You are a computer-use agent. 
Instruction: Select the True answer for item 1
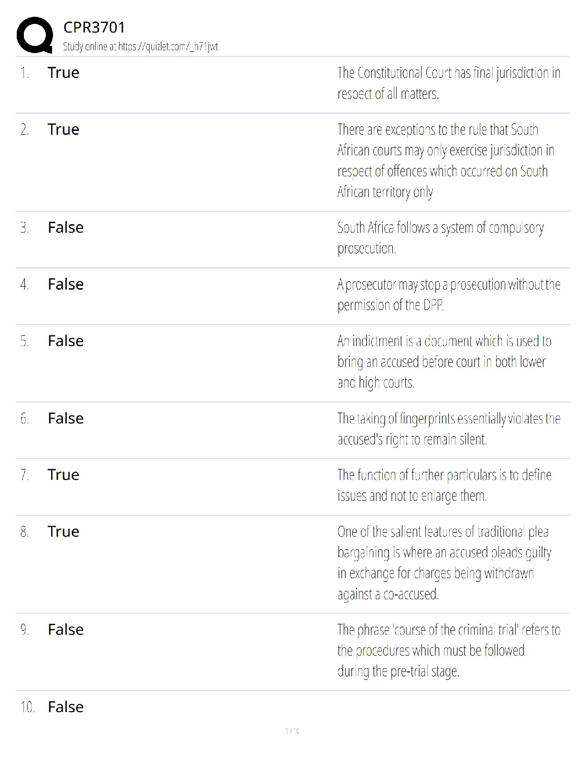[x=64, y=73]
